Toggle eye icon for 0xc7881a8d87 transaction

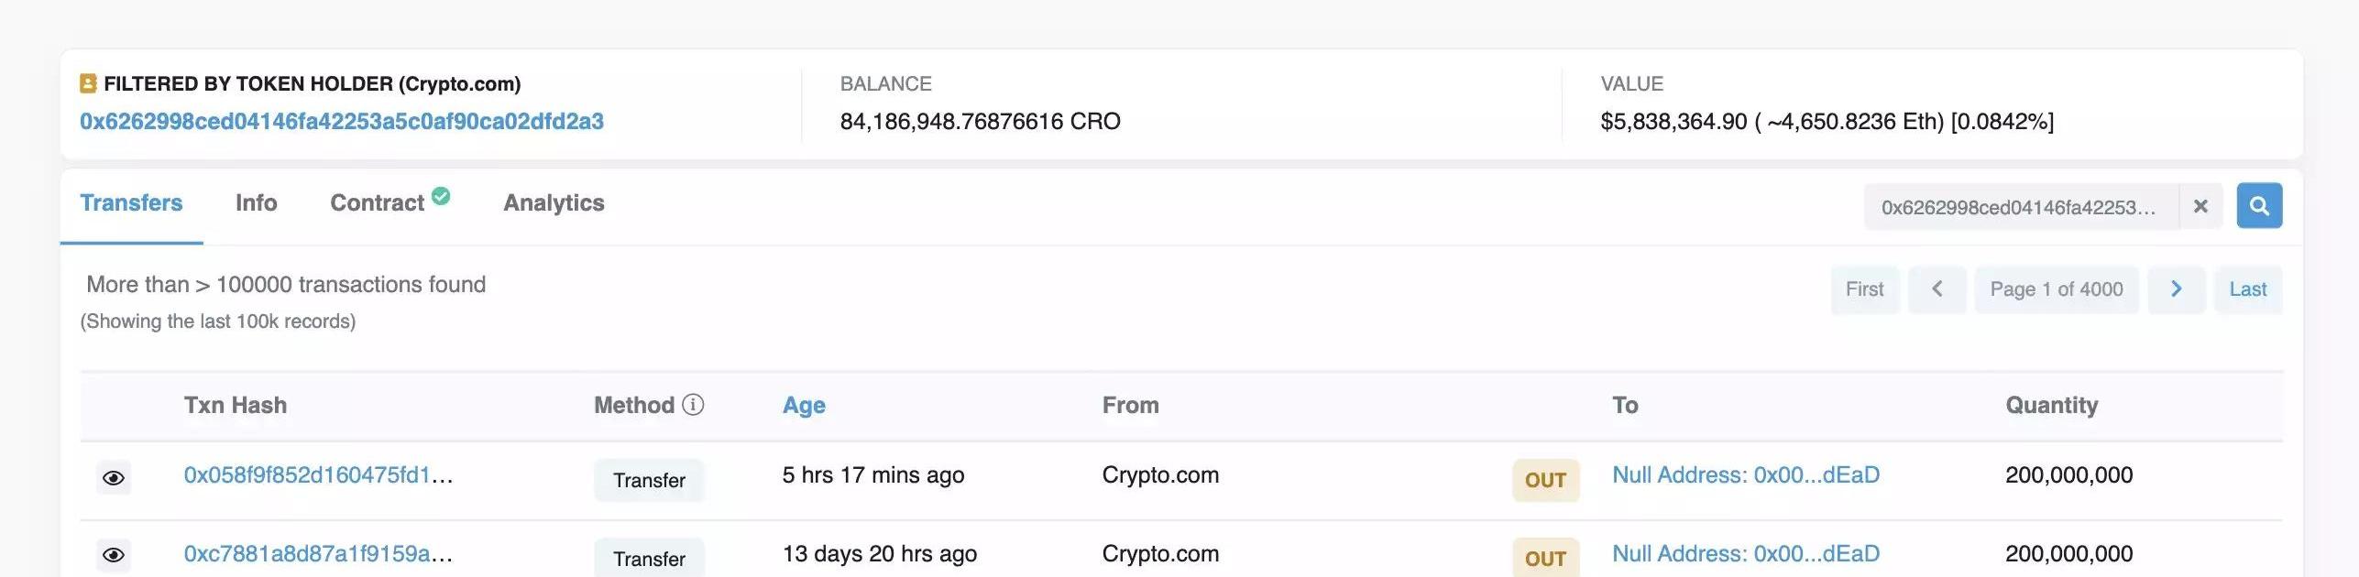pyautogui.click(x=114, y=555)
